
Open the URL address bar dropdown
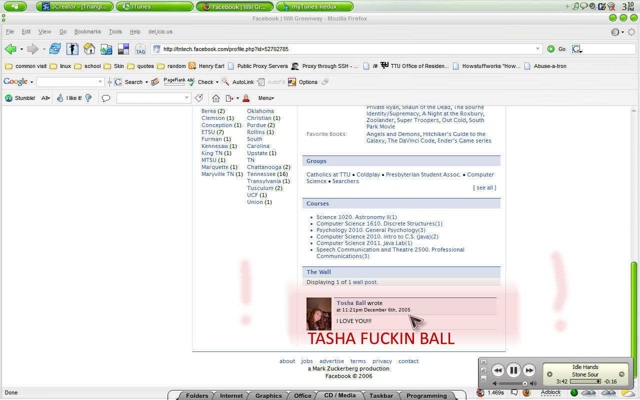pos(538,49)
